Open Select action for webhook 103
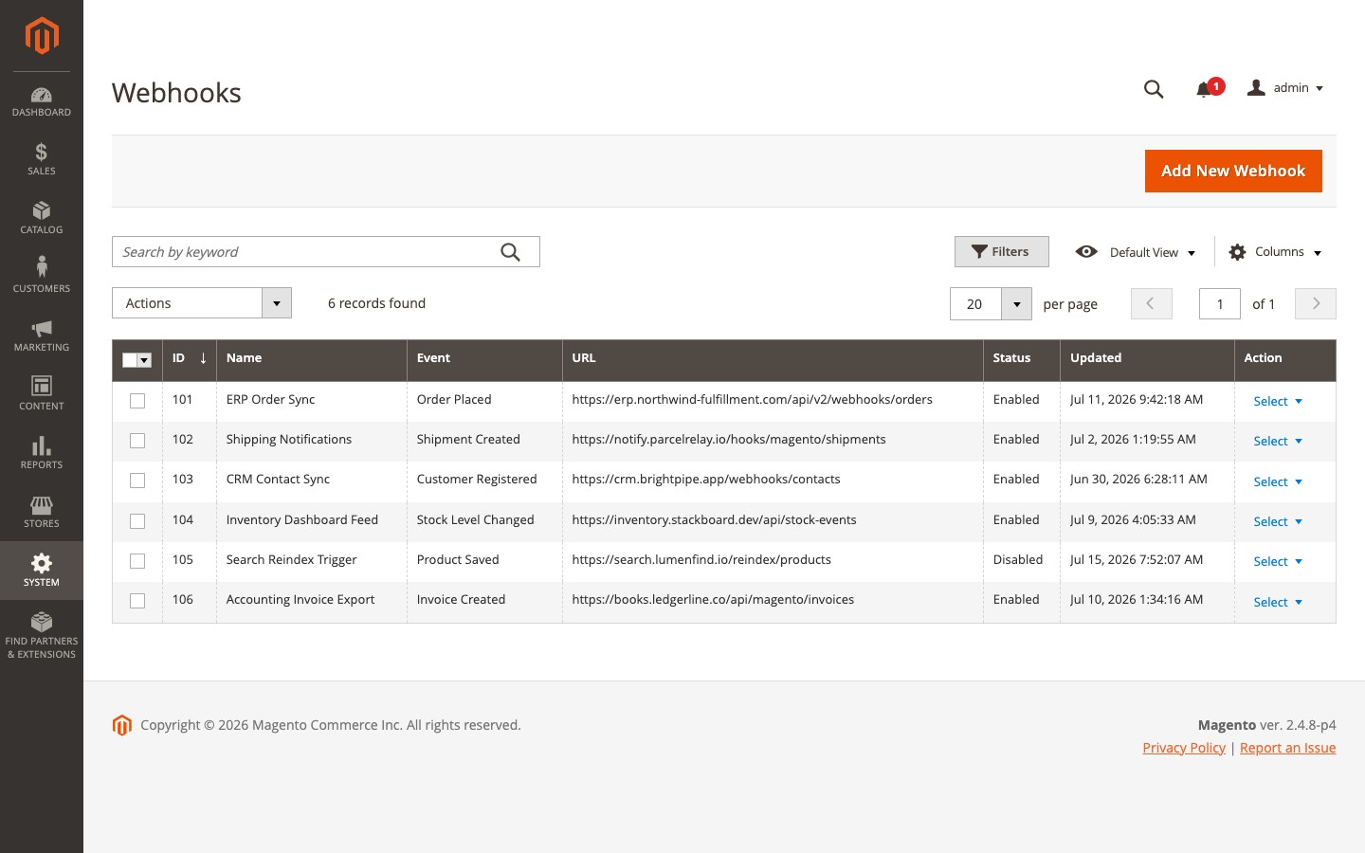This screenshot has height=853, width=1365. point(1278,481)
